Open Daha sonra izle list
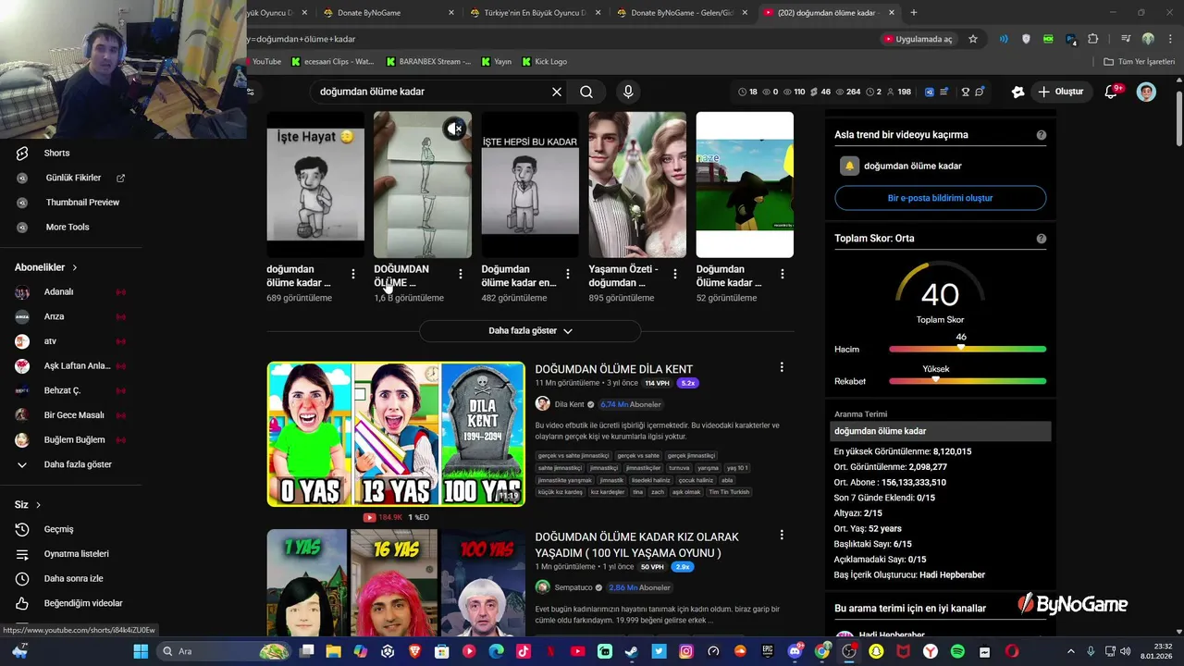 73,578
